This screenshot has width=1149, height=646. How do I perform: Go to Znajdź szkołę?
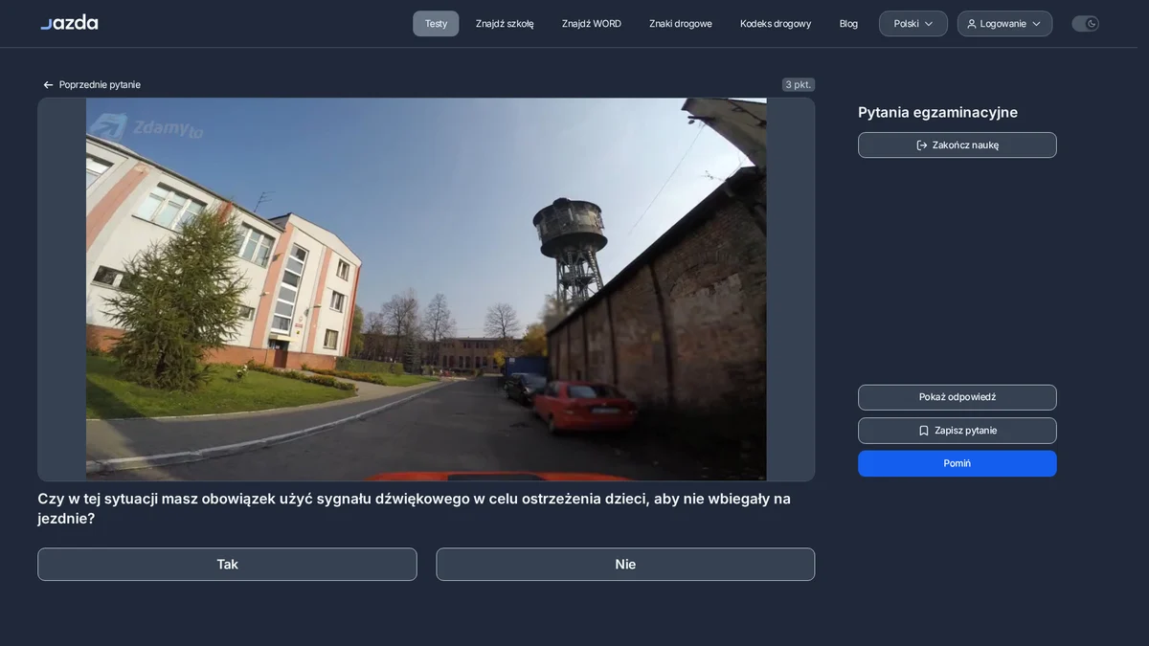pos(505,24)
